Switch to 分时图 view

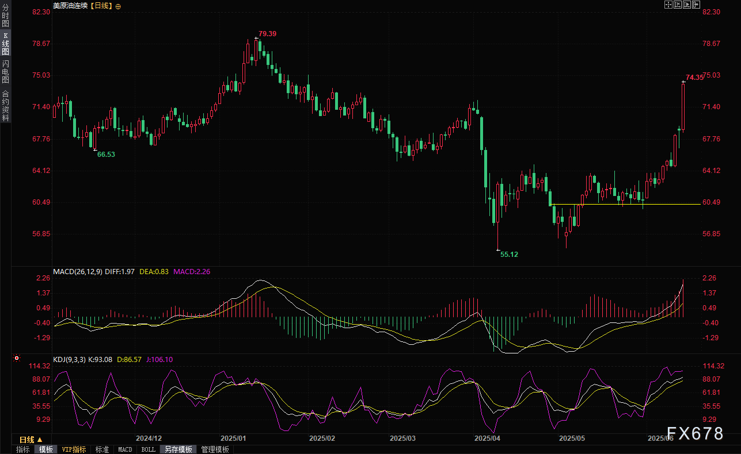5,16
